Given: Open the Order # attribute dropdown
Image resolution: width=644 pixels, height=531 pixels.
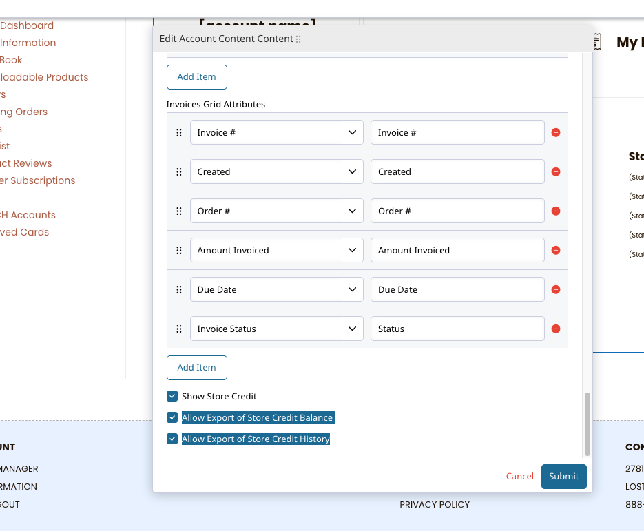Looking at the screenshot, I should [x=277, y=211].
